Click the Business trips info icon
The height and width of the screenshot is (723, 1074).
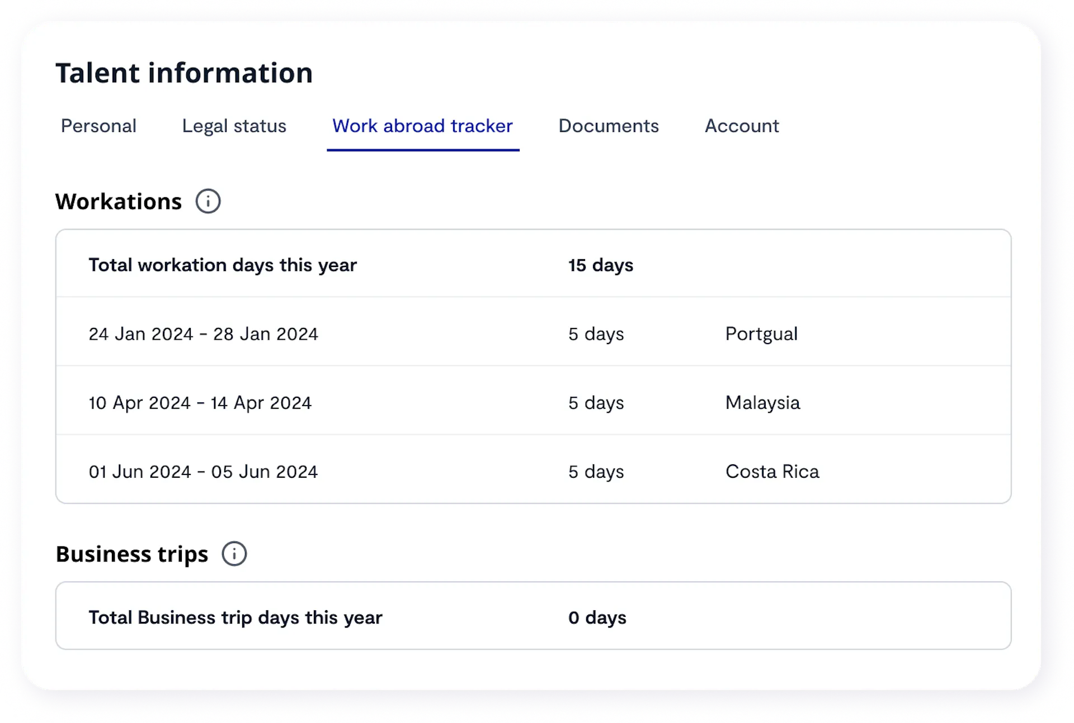point(234,554)
